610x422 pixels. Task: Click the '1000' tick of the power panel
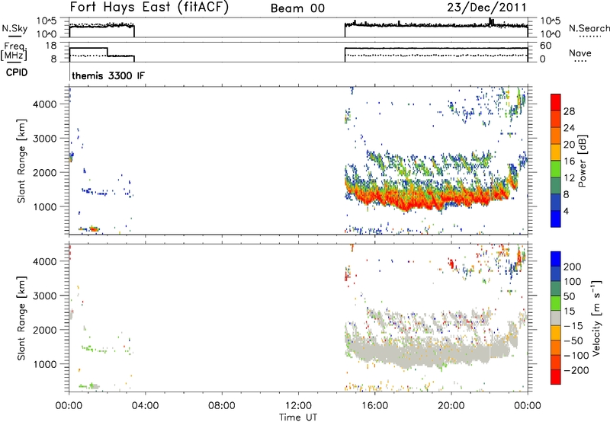(x=45, y=206)
